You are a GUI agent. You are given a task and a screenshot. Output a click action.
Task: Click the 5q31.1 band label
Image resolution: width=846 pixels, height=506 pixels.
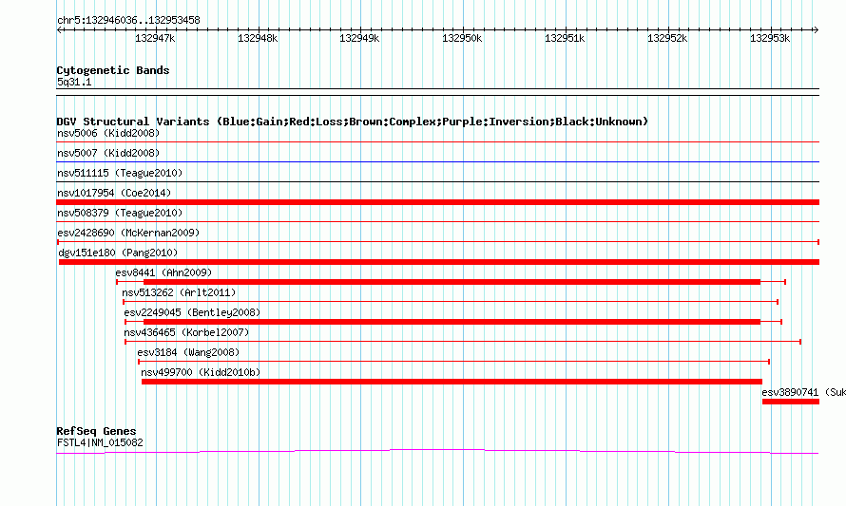click(x=74, y=82)
